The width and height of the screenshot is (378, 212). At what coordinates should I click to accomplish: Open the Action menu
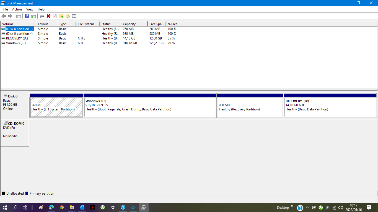pos(17,9)
